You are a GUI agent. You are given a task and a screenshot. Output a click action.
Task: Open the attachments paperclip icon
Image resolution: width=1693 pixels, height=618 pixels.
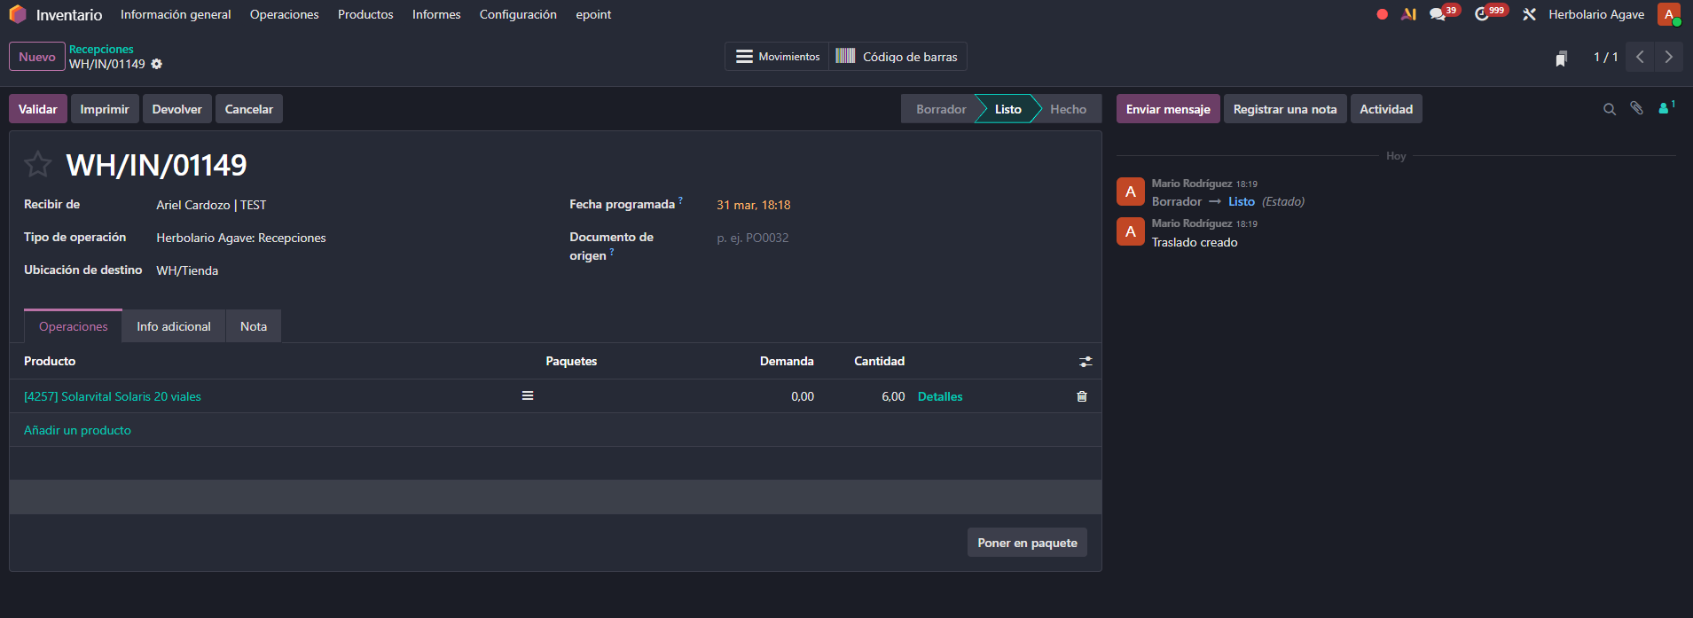point(1636,109)
